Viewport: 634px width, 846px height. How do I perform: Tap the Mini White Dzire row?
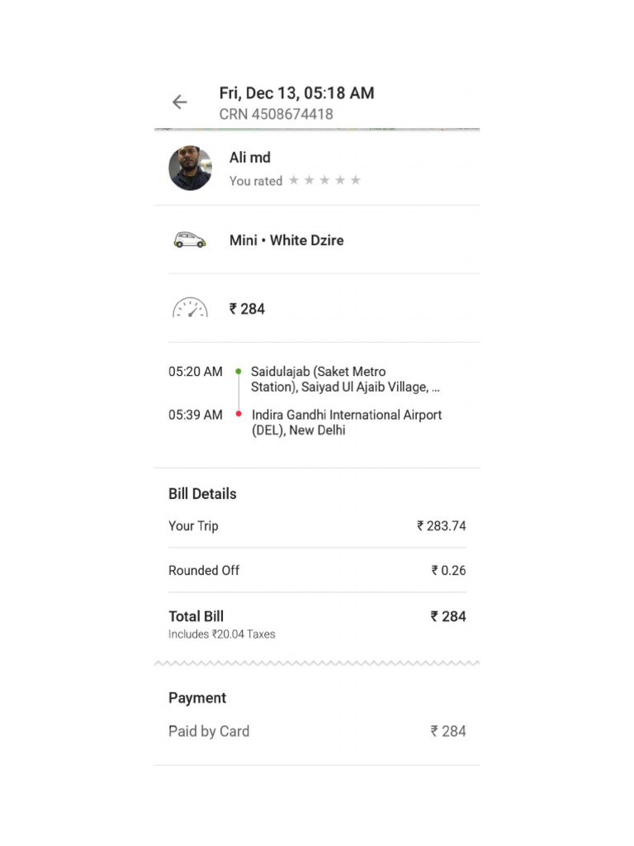286,240
